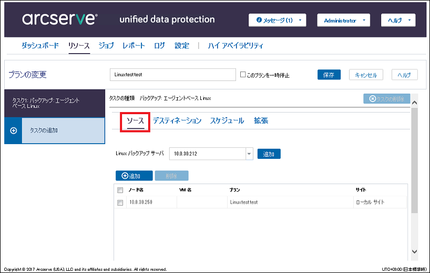Click the 削除 button above node table

pyautogui.click(x=171, y=176)
